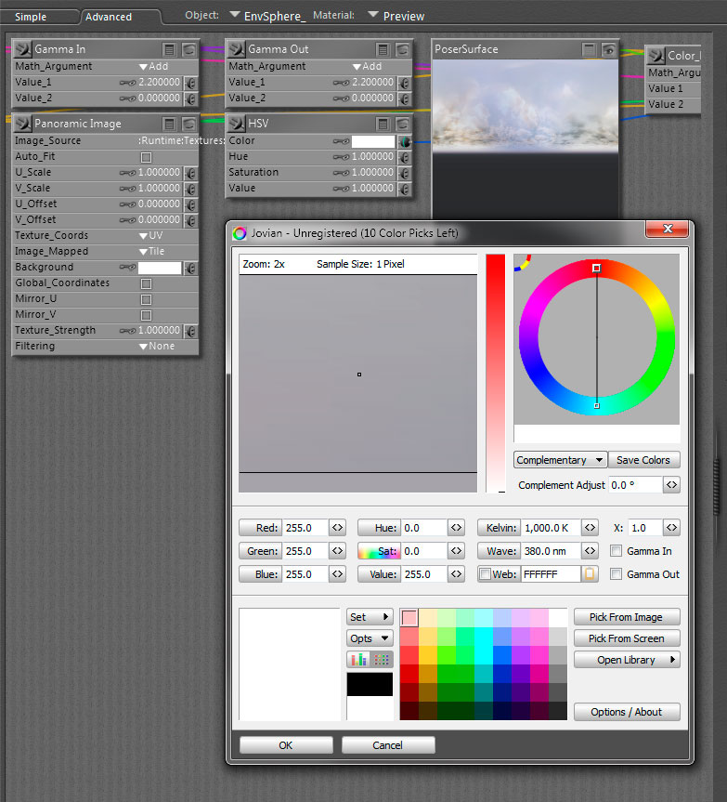Click the Pick From Screen button
The image size is (727, 802).
click(627, 638)
